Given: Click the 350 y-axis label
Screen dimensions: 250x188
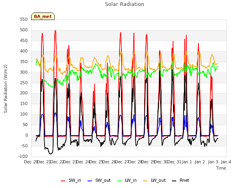Looking at the screenshot, I should [24, 61].
